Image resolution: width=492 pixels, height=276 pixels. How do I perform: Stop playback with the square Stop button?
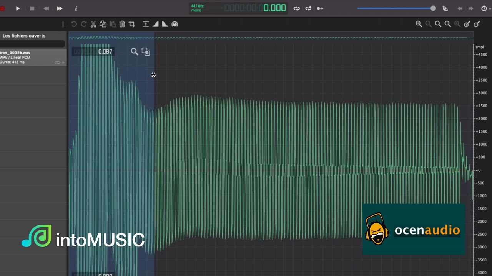(32, 8)
